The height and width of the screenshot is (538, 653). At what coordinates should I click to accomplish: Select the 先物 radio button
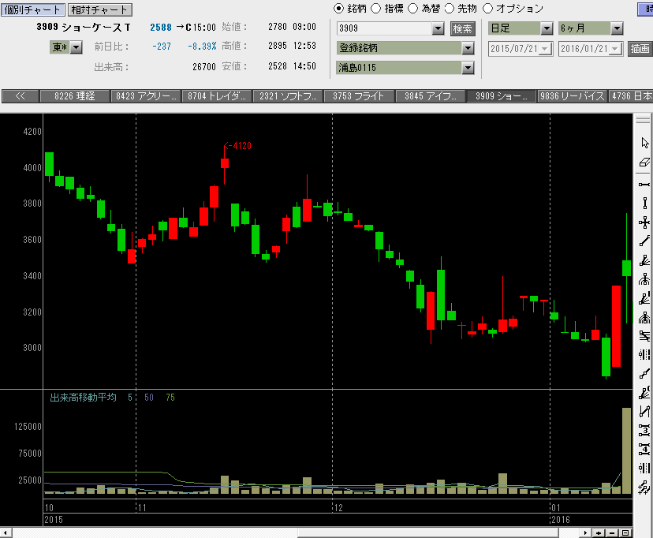point(450,9)
